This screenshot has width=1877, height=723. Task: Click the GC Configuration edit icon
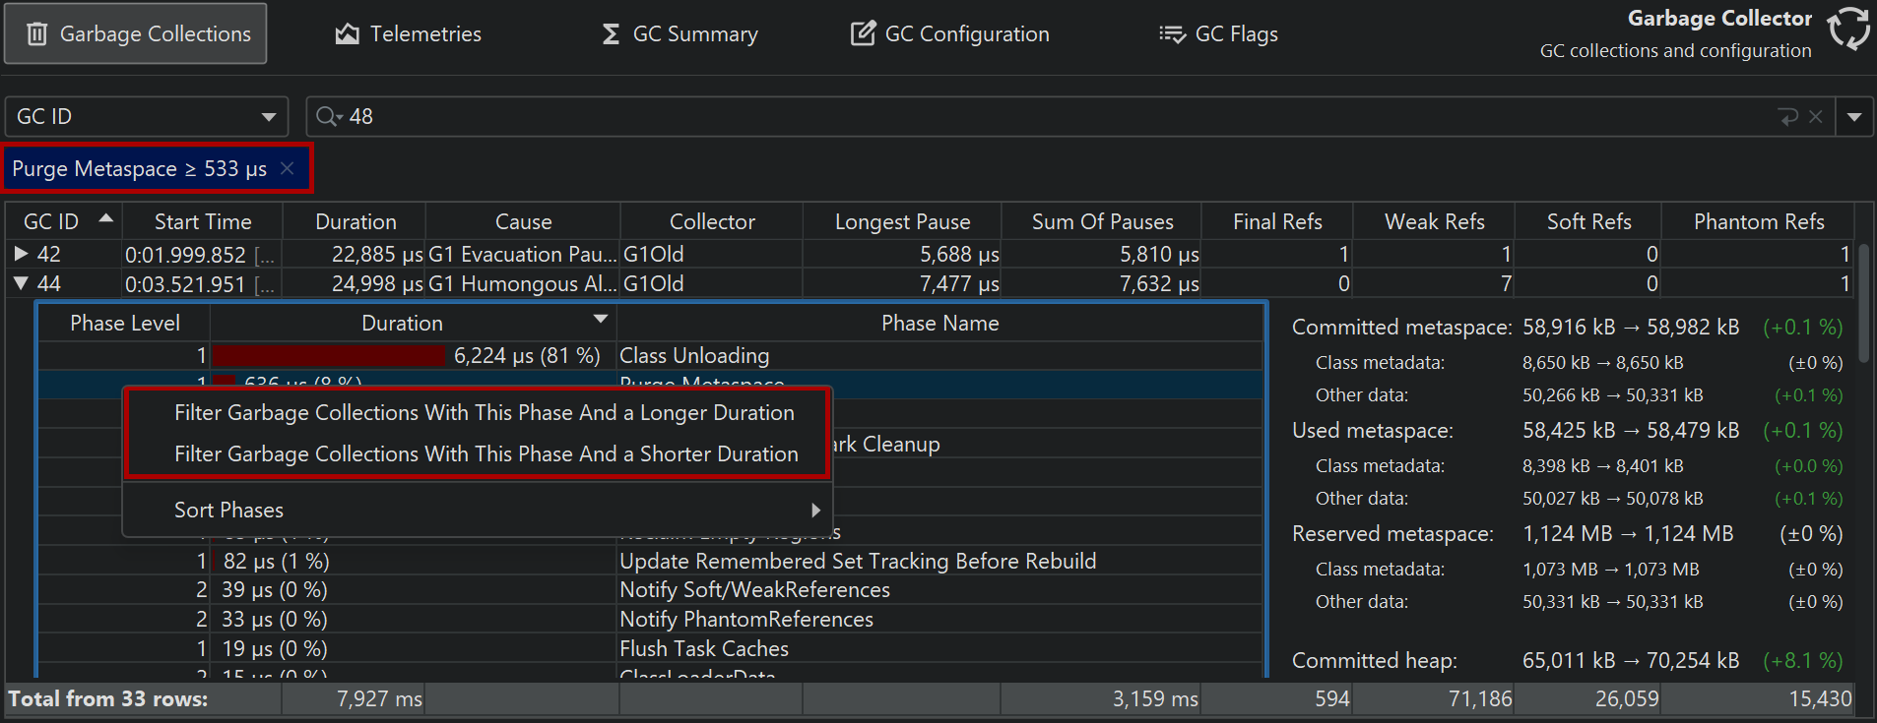click(x=863, y=33)
